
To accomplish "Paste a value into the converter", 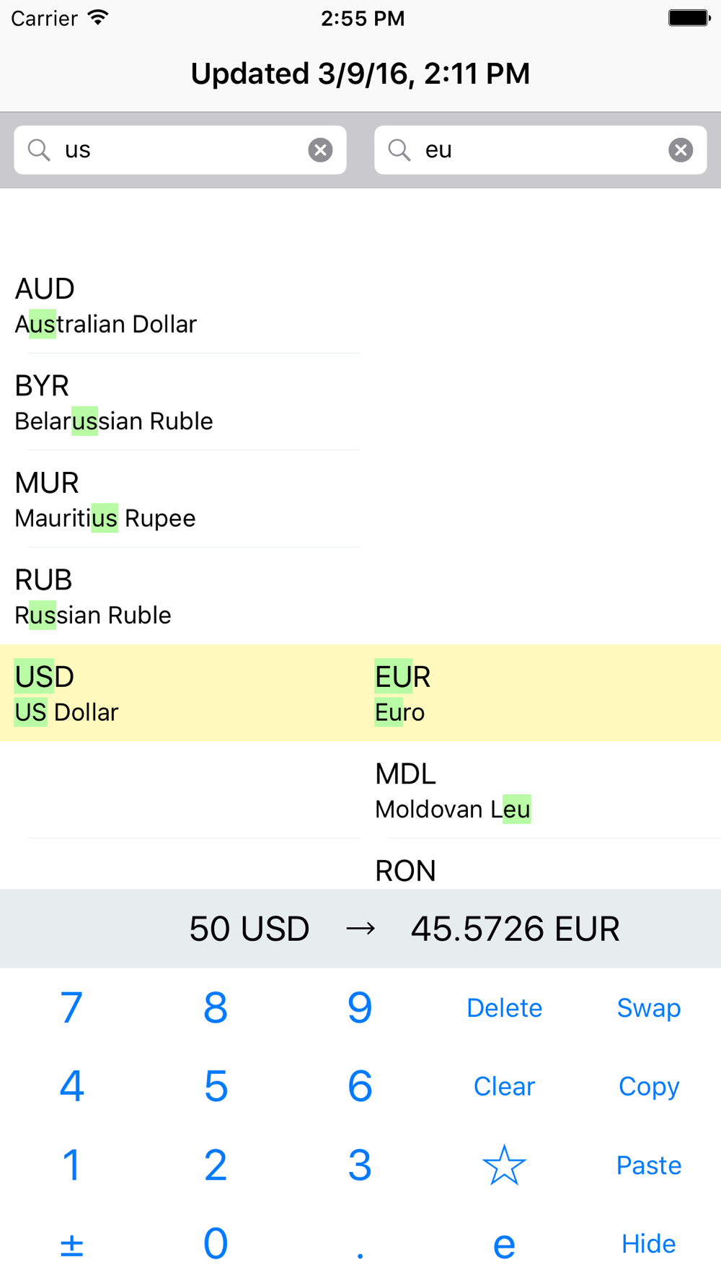I will click(648, 1165).
